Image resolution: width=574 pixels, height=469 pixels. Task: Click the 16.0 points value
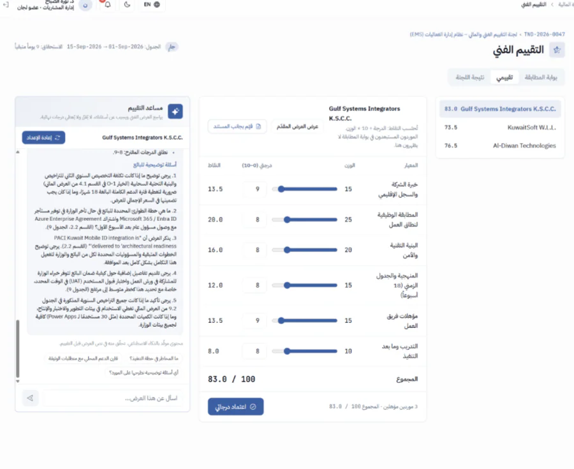(216, 250)
